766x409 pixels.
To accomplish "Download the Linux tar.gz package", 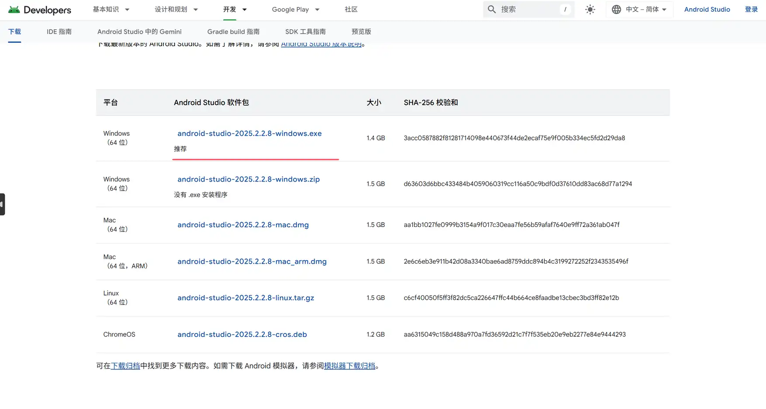I will coord(245,298).
